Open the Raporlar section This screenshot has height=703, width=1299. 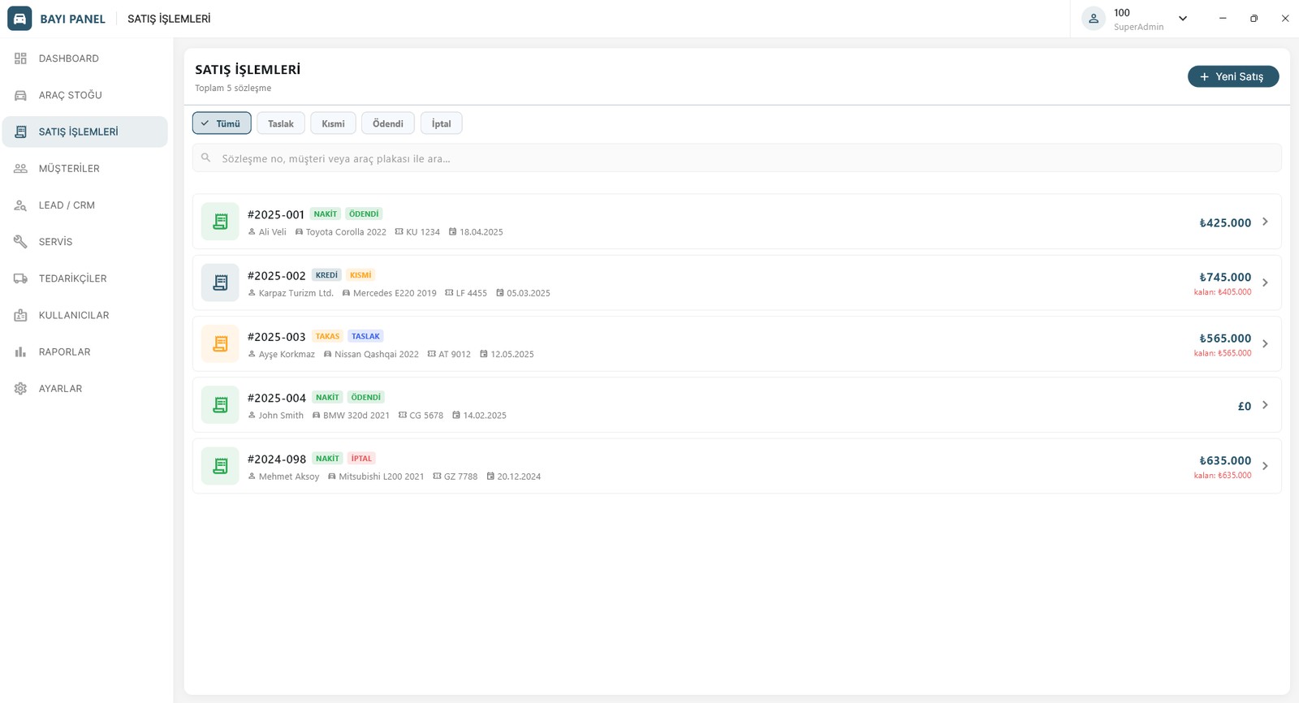pyautogui.click(x=85, y=351)
